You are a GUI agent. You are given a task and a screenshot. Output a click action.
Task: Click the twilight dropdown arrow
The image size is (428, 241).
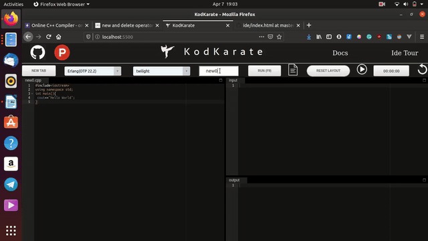[186, 71]
